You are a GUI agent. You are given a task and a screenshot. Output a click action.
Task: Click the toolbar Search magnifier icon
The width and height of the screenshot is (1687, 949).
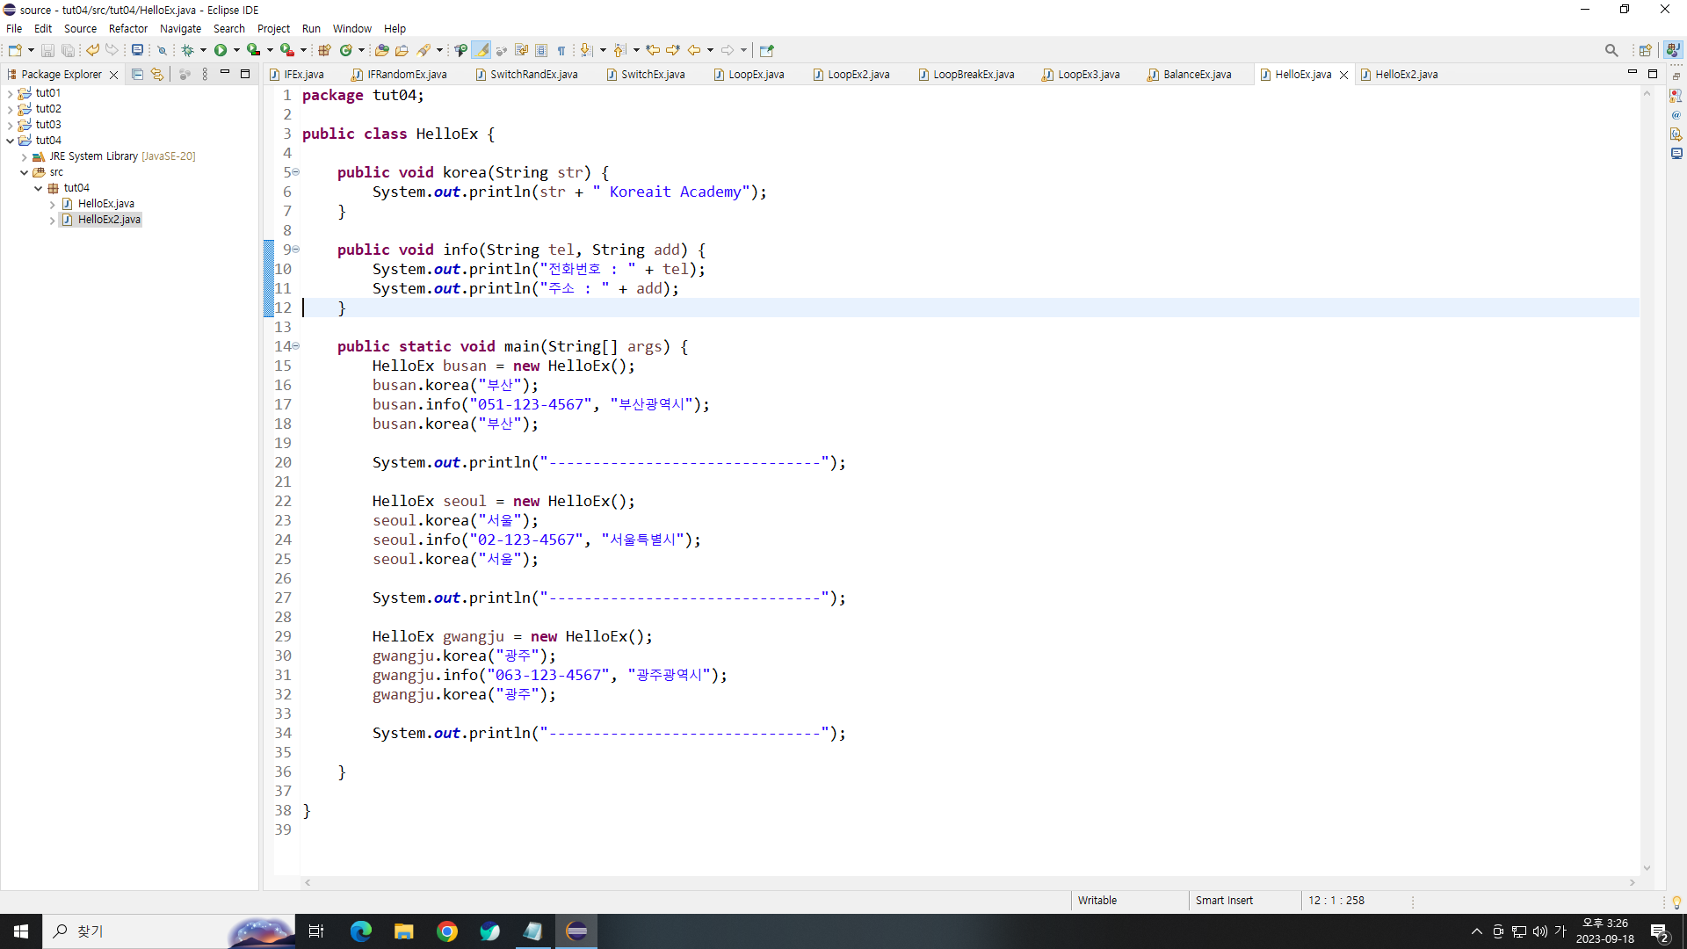(1611, 50)
